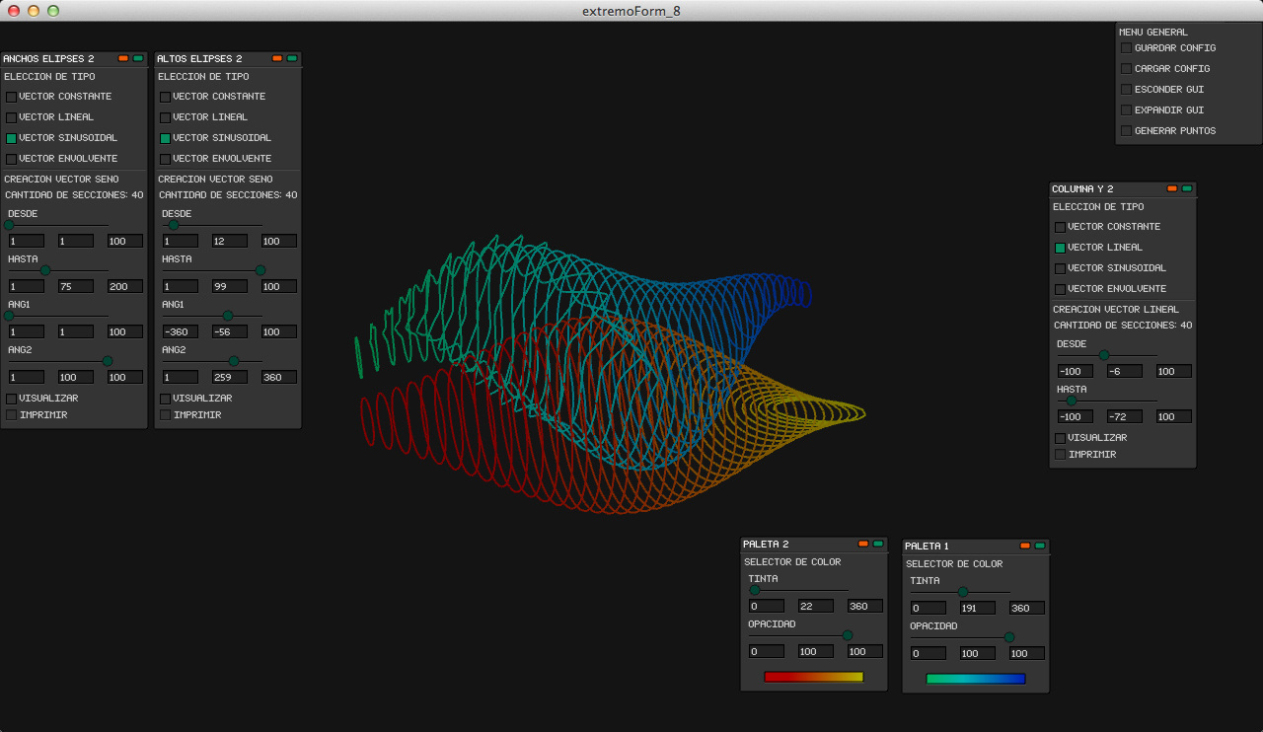
Task: Click HASTA slider knob in Anchos Elipses 2
Action: pyautogui.click(x=45, y=270)
